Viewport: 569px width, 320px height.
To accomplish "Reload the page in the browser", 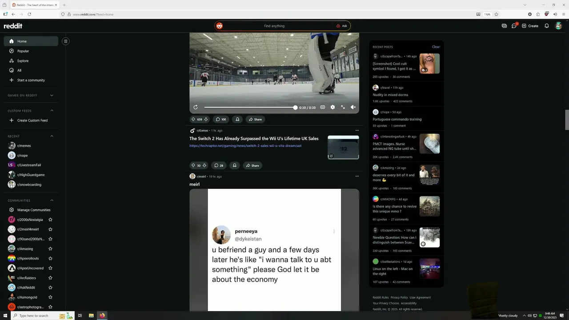I will click(x=29, y=14).
